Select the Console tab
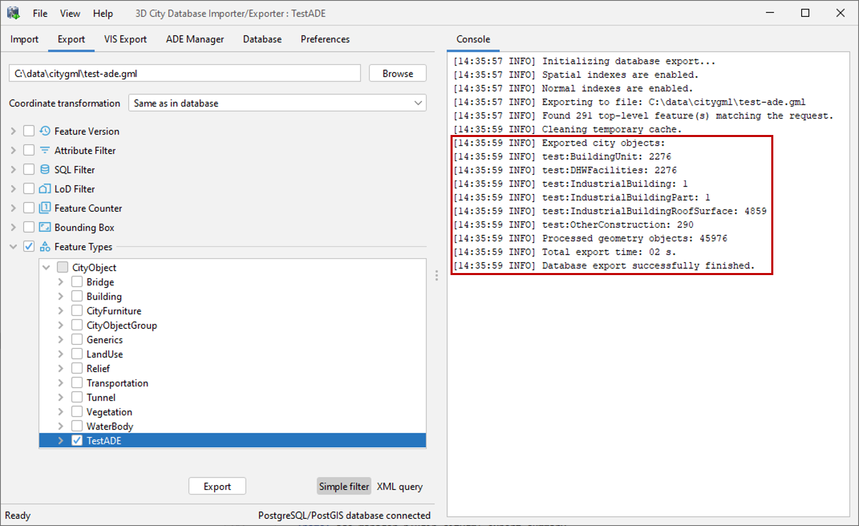 coord(473,39)
